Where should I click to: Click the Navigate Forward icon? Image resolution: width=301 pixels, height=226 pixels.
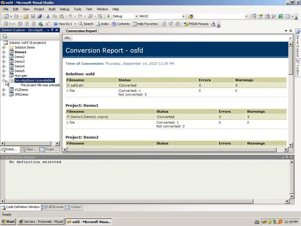pos(100,16)
